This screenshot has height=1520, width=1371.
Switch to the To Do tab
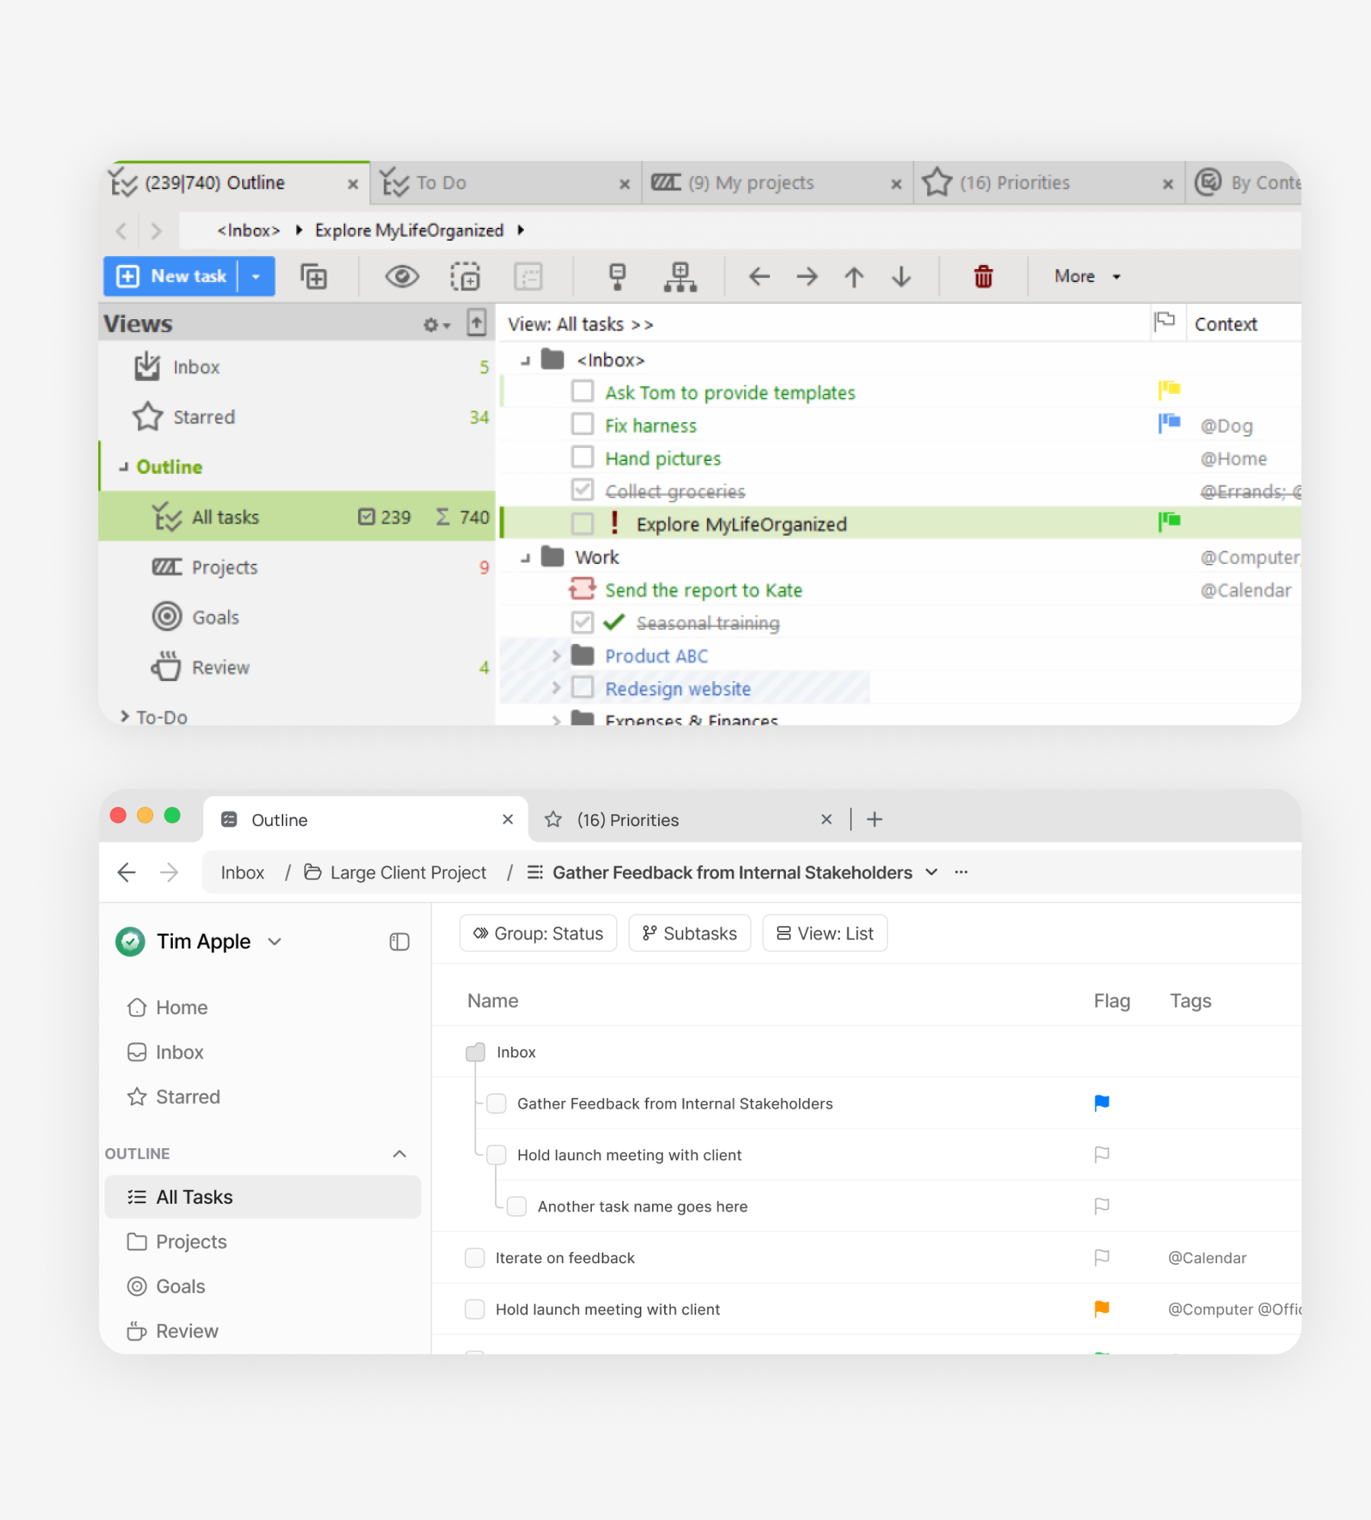(507, 183)
